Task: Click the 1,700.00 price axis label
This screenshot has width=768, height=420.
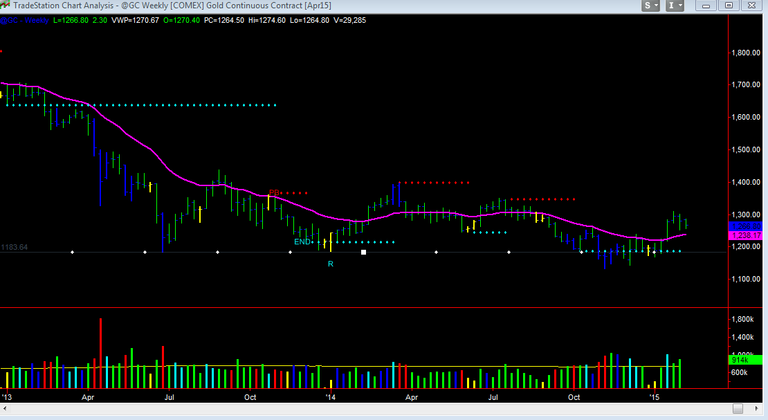Action: (745, 84)
